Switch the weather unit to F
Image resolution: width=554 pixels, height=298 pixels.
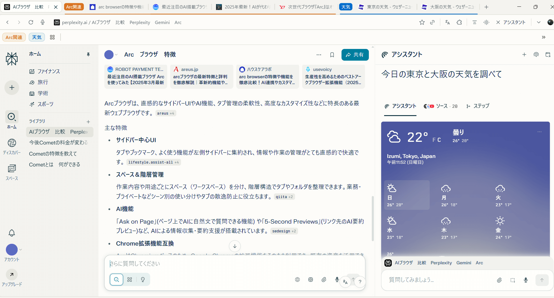click(434, 140)
